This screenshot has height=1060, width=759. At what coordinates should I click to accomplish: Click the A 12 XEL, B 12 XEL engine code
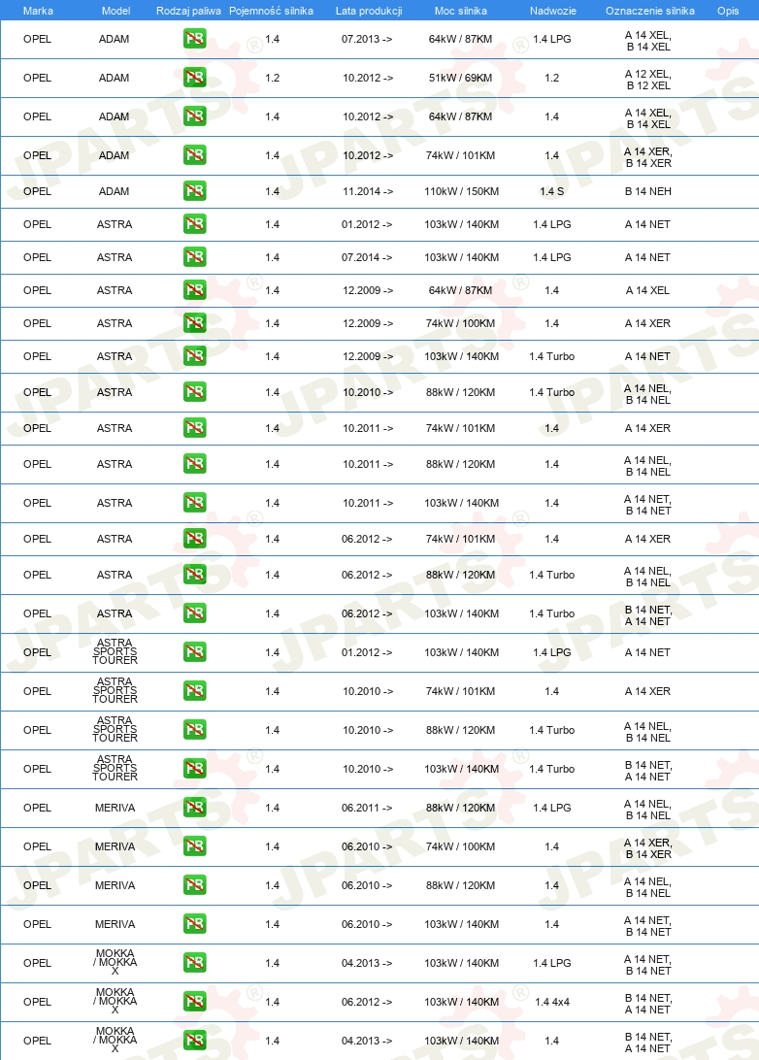coord(648,80)
